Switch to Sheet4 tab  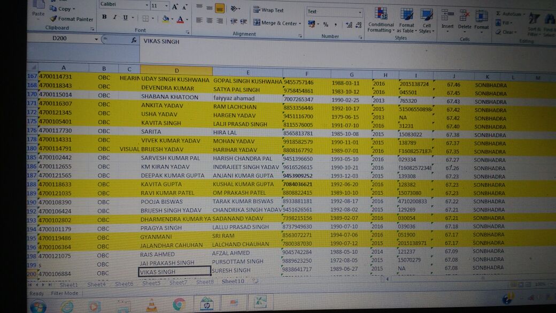tap(96, 284)
